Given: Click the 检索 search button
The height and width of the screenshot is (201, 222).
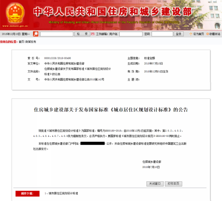Looking at the screenshot, I should pyautogui.click(x=82, y=34).
